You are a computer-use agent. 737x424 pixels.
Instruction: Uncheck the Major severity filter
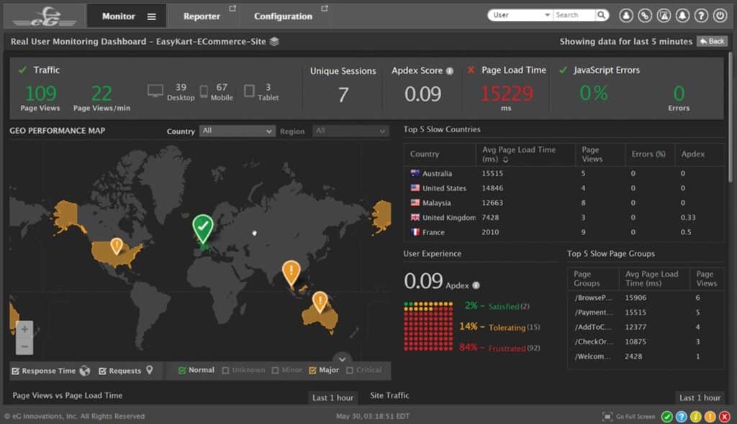pos(311,371)
